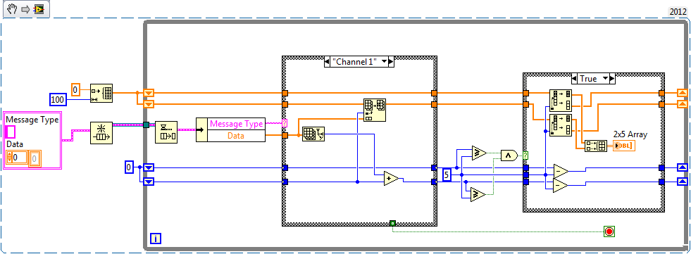Select the Build Array function node

pyautogui.click(x=596, y=146)
